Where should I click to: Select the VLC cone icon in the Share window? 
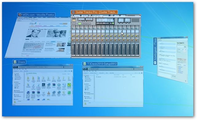point(49,93)
